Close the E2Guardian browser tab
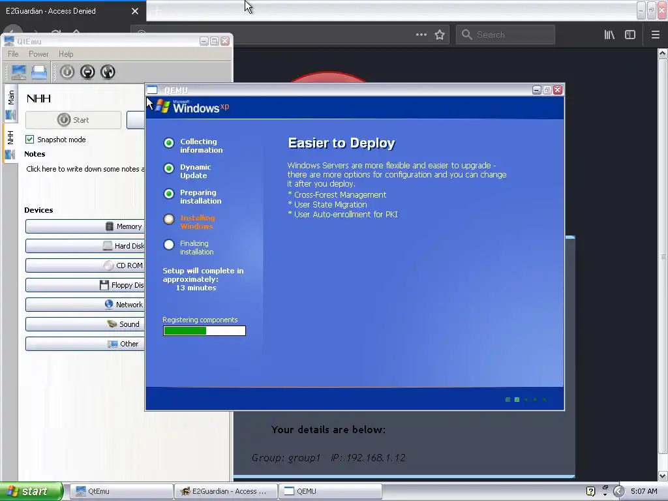This screenshot has height=501, width=668. coord(135,11)
